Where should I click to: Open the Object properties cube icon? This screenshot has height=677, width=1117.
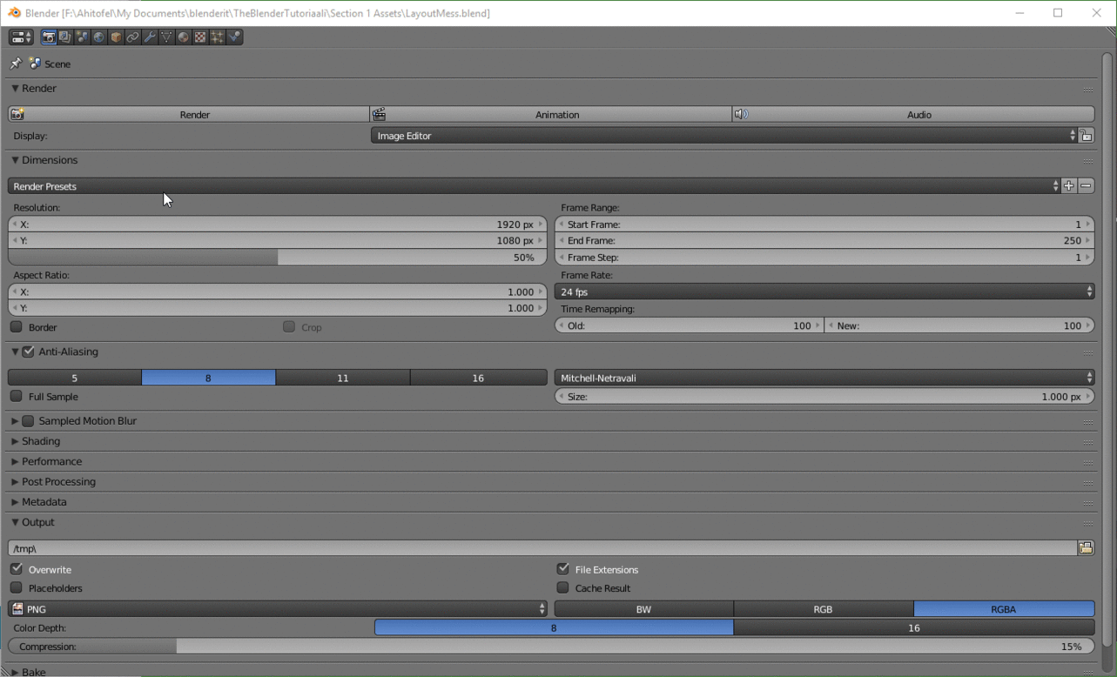tap(116, 37)
